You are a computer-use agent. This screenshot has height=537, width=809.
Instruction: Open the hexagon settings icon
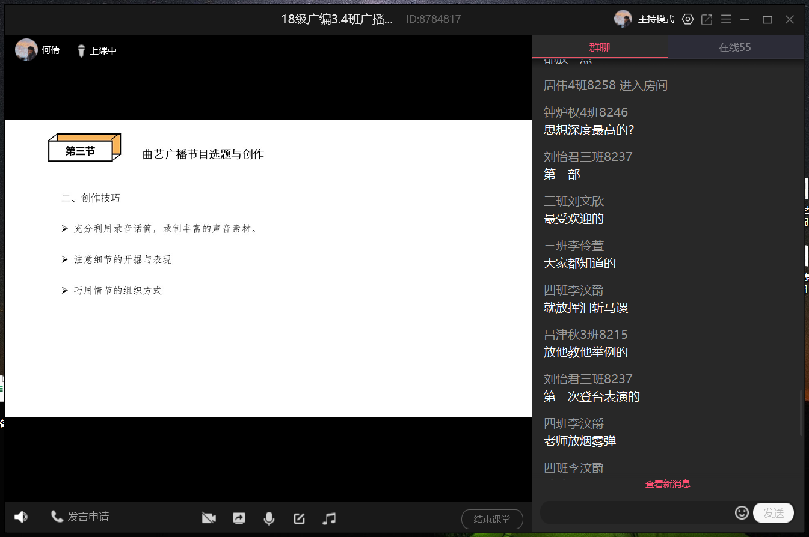pyautogui.click(x=687, y=19)
